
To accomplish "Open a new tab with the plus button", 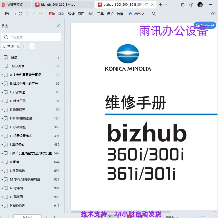I will (161, 5).
